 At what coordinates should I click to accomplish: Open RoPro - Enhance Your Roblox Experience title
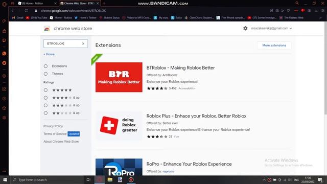pyautogui.click(x=189, y=164)
